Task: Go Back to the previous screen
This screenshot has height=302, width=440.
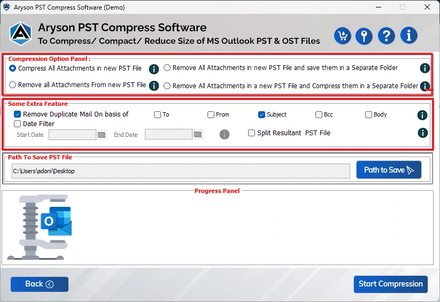Action: [40, 284]
